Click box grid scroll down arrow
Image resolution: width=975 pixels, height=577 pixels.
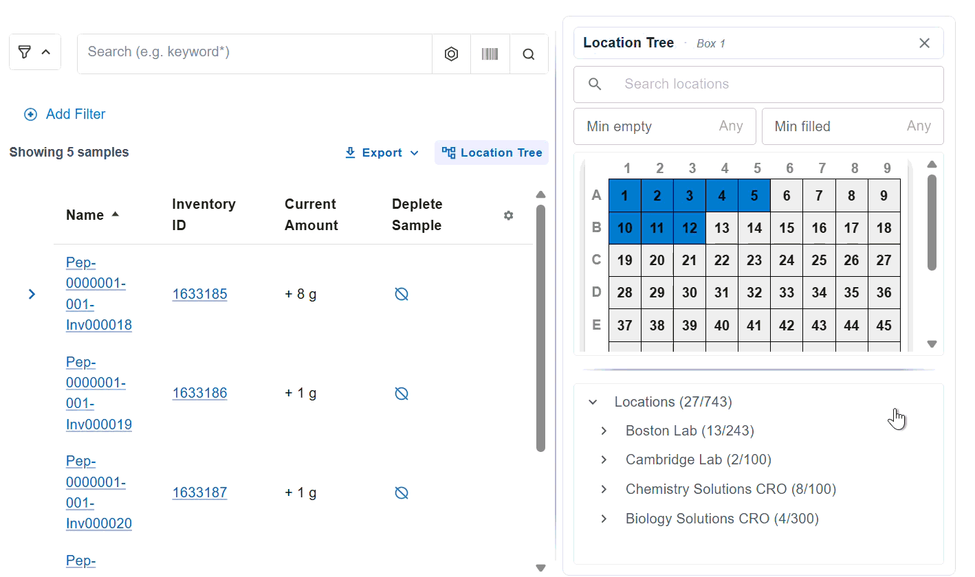pos(932,344)
